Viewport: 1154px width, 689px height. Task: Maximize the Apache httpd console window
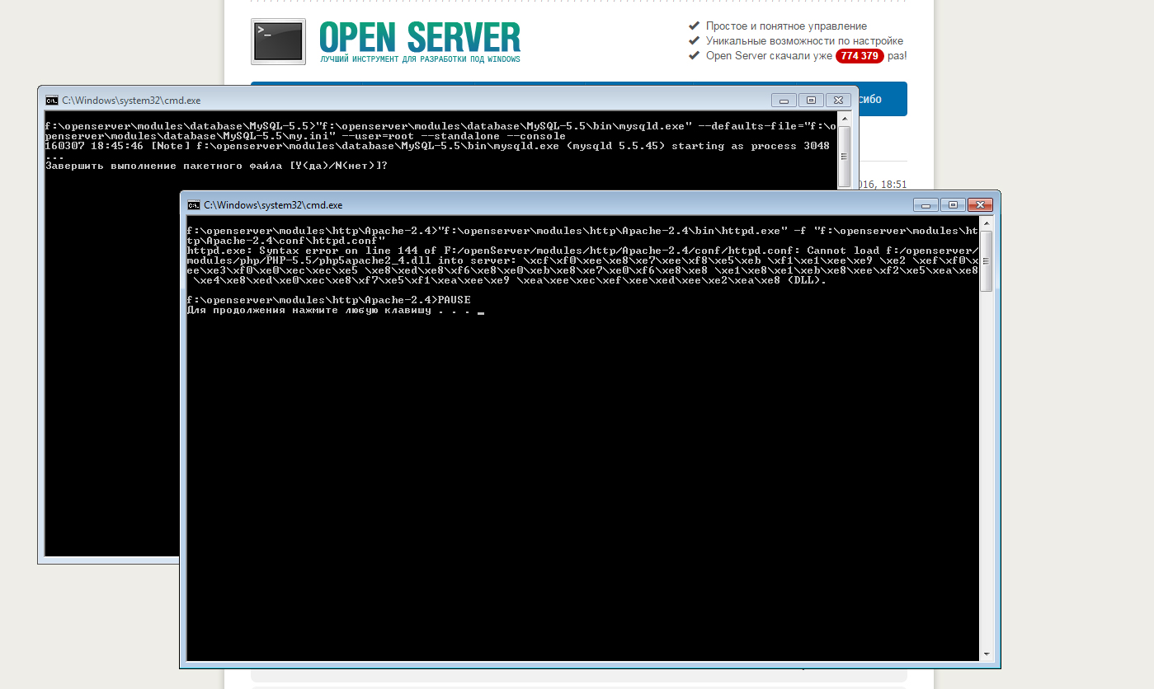point(953,204)
